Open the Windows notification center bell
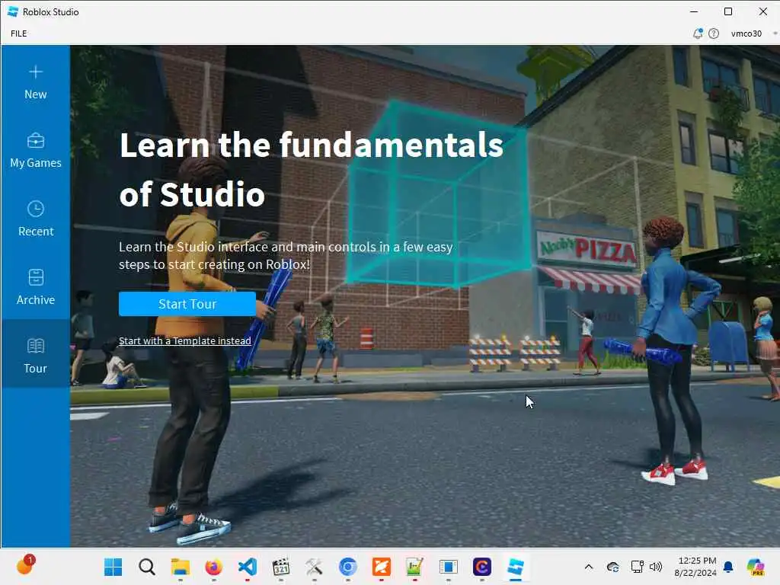This screenshot has width=780, height=585. coord(728,567)
